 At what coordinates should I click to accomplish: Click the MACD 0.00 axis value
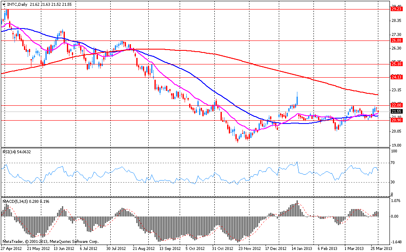(396, 216)
